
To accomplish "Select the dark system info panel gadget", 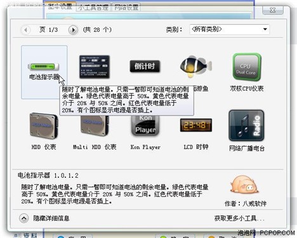I will 95,67.
